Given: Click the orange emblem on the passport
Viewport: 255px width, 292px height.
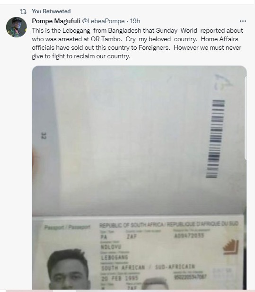Looking at the screenshot, I should (x=231, y=247).
